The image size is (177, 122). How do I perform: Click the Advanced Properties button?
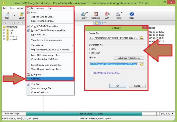point(129,58)
